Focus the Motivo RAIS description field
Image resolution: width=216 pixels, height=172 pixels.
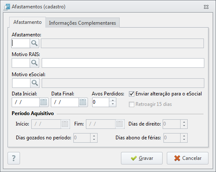(x=123, y=63)
